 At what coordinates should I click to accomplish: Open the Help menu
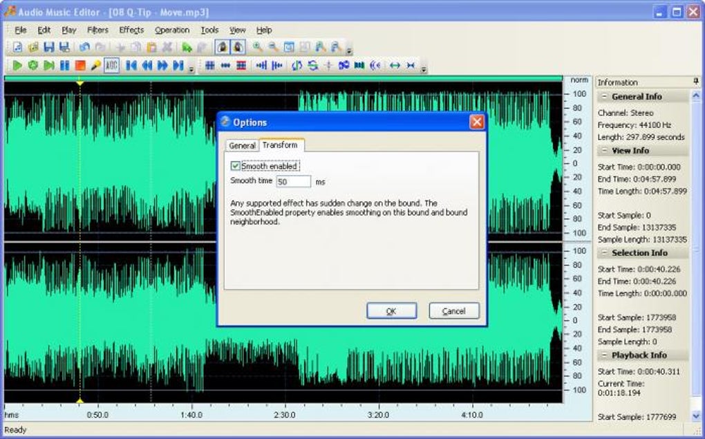[x=264, y=30]
